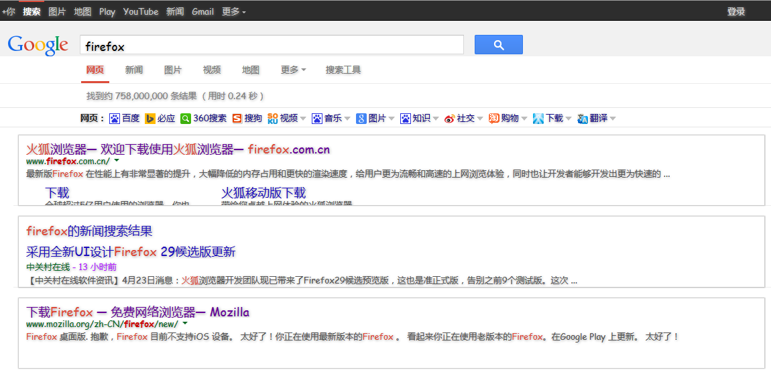
Task: Click inside the firefox search box
Action: 272,45
